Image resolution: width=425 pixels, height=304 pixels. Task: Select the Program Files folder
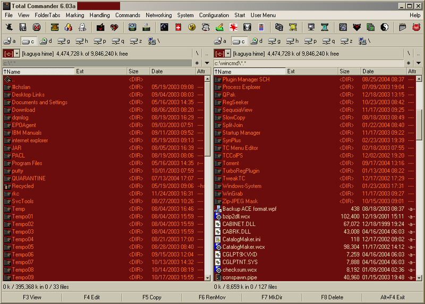(x=104, y=163)
